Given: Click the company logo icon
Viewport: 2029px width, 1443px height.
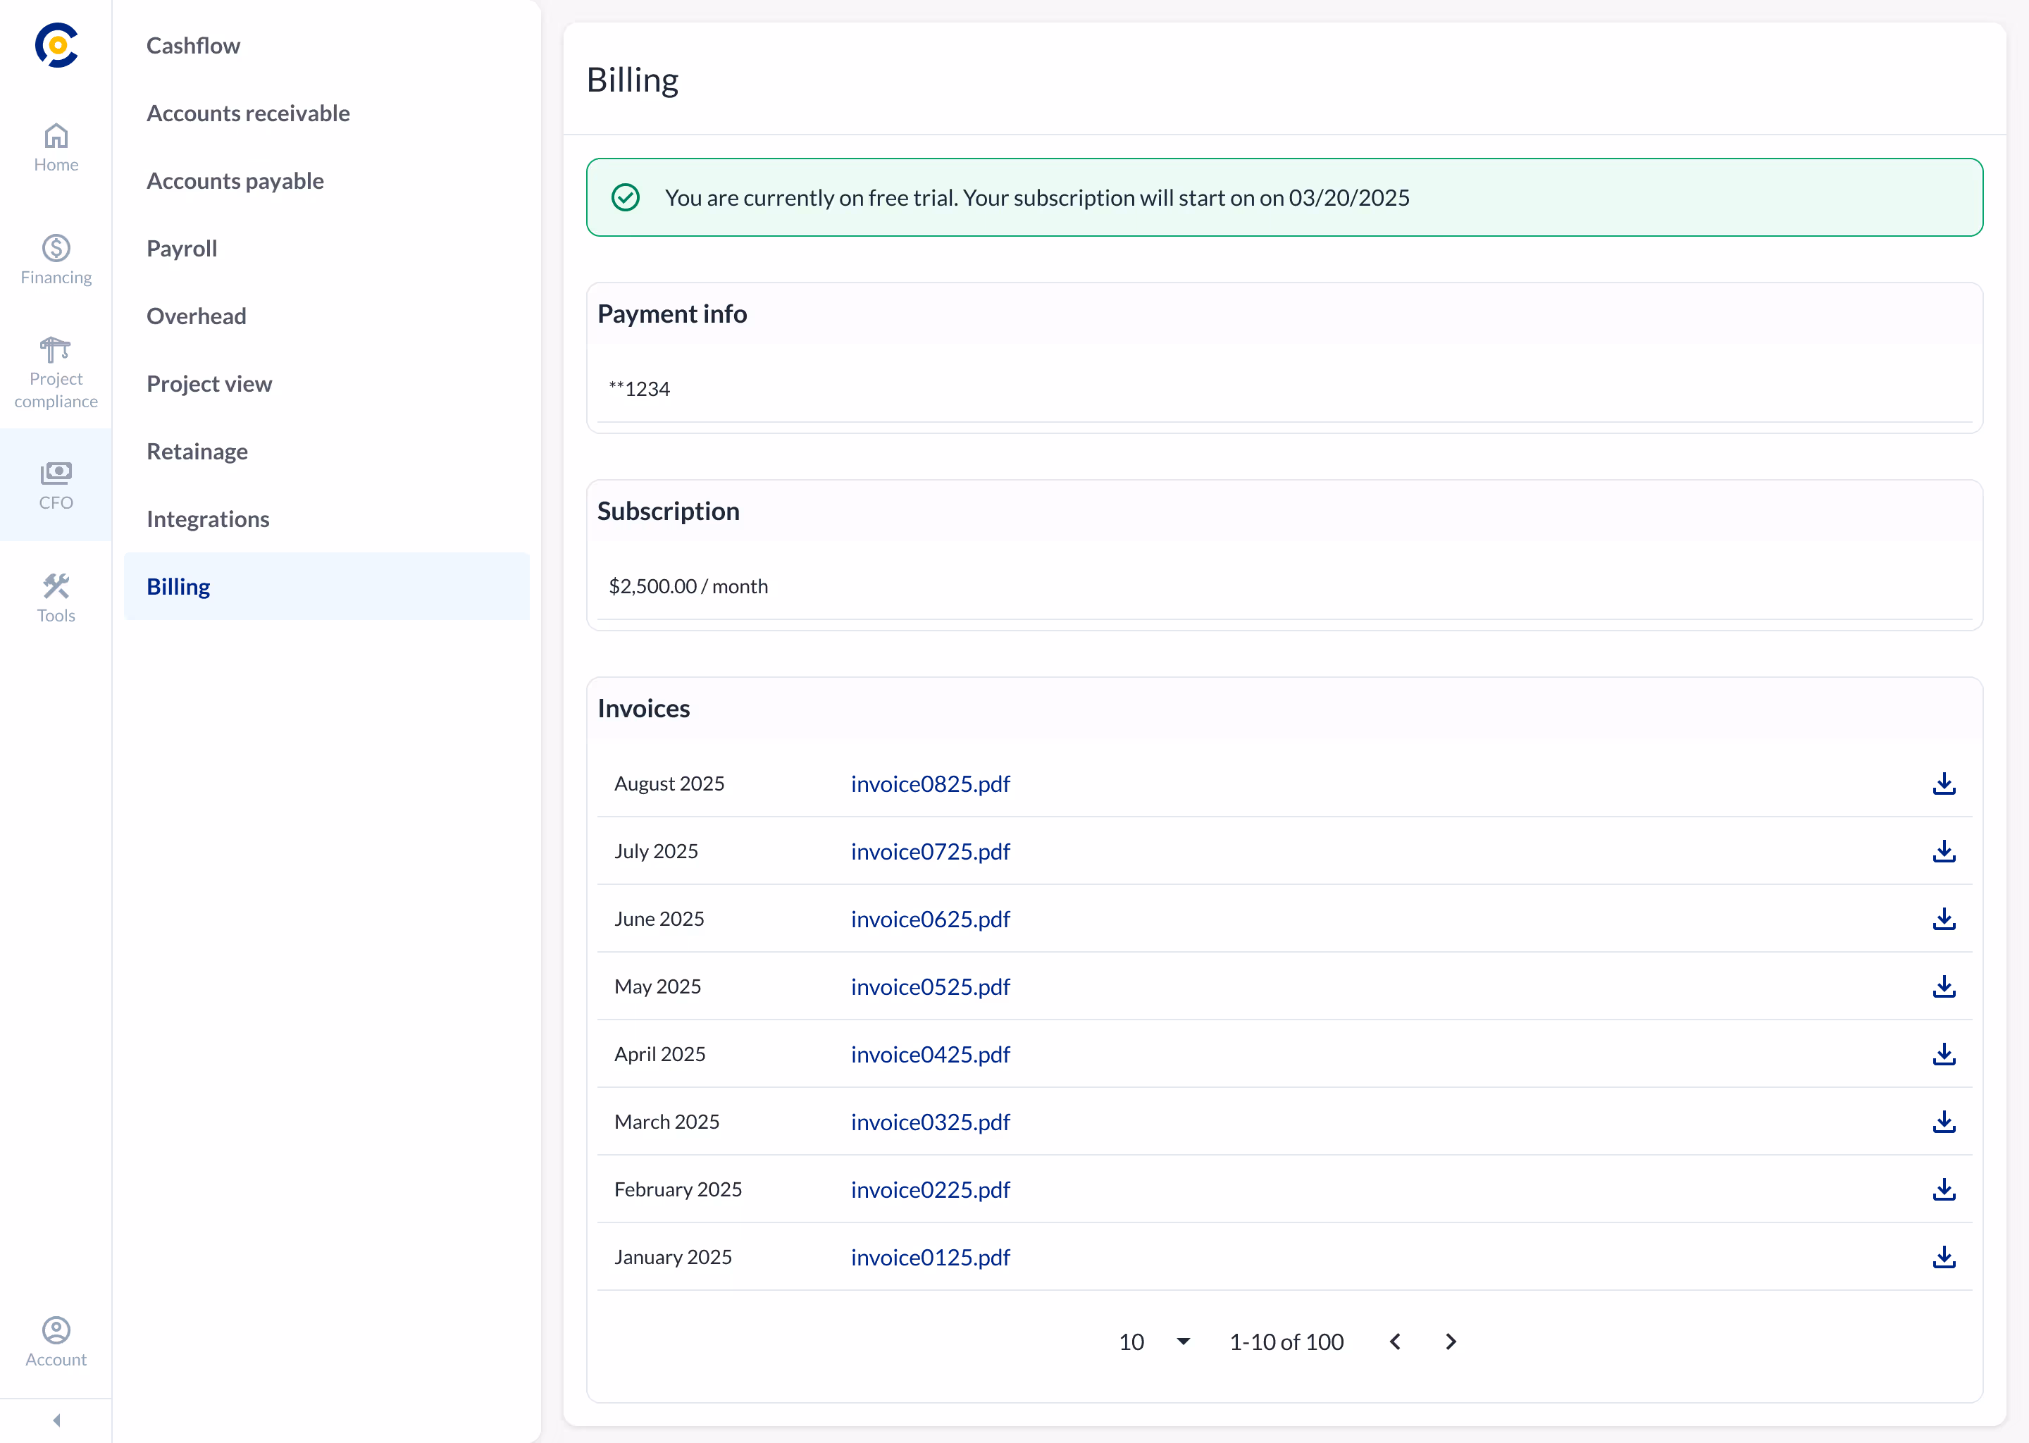Looking at the screenshot, I should 56,45.
